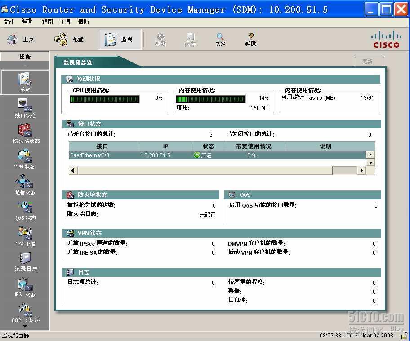Open the 帮助 menu in menu bar
The image size is (410, 341).
(x=84, y=22)
